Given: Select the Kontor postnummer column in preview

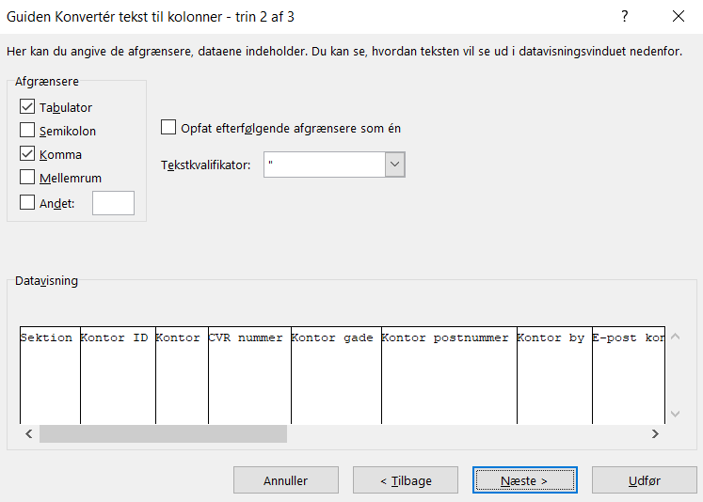Looking at the screenshot, I should (448, 376).
